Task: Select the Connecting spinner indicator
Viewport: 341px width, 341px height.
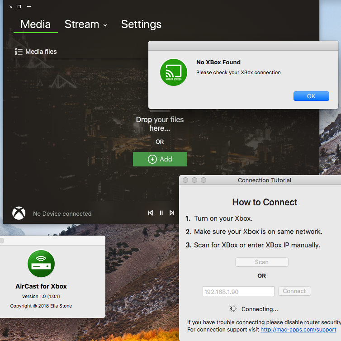Action: (x=233, y=308)
